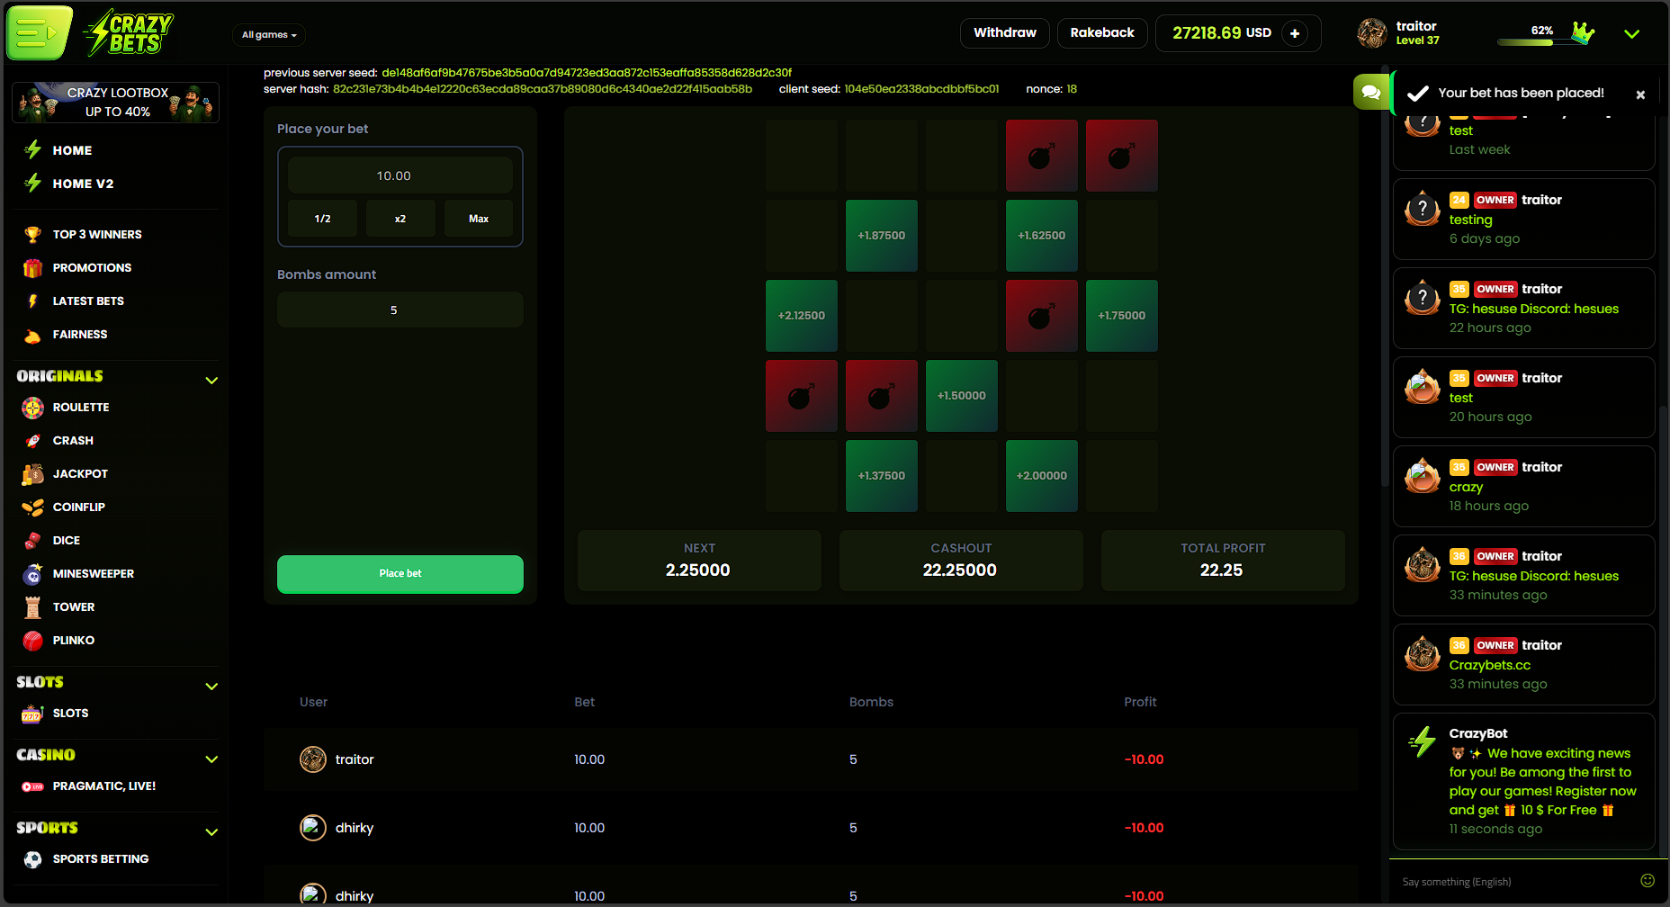Collapse the Slots section

click(x=211, y=686)
